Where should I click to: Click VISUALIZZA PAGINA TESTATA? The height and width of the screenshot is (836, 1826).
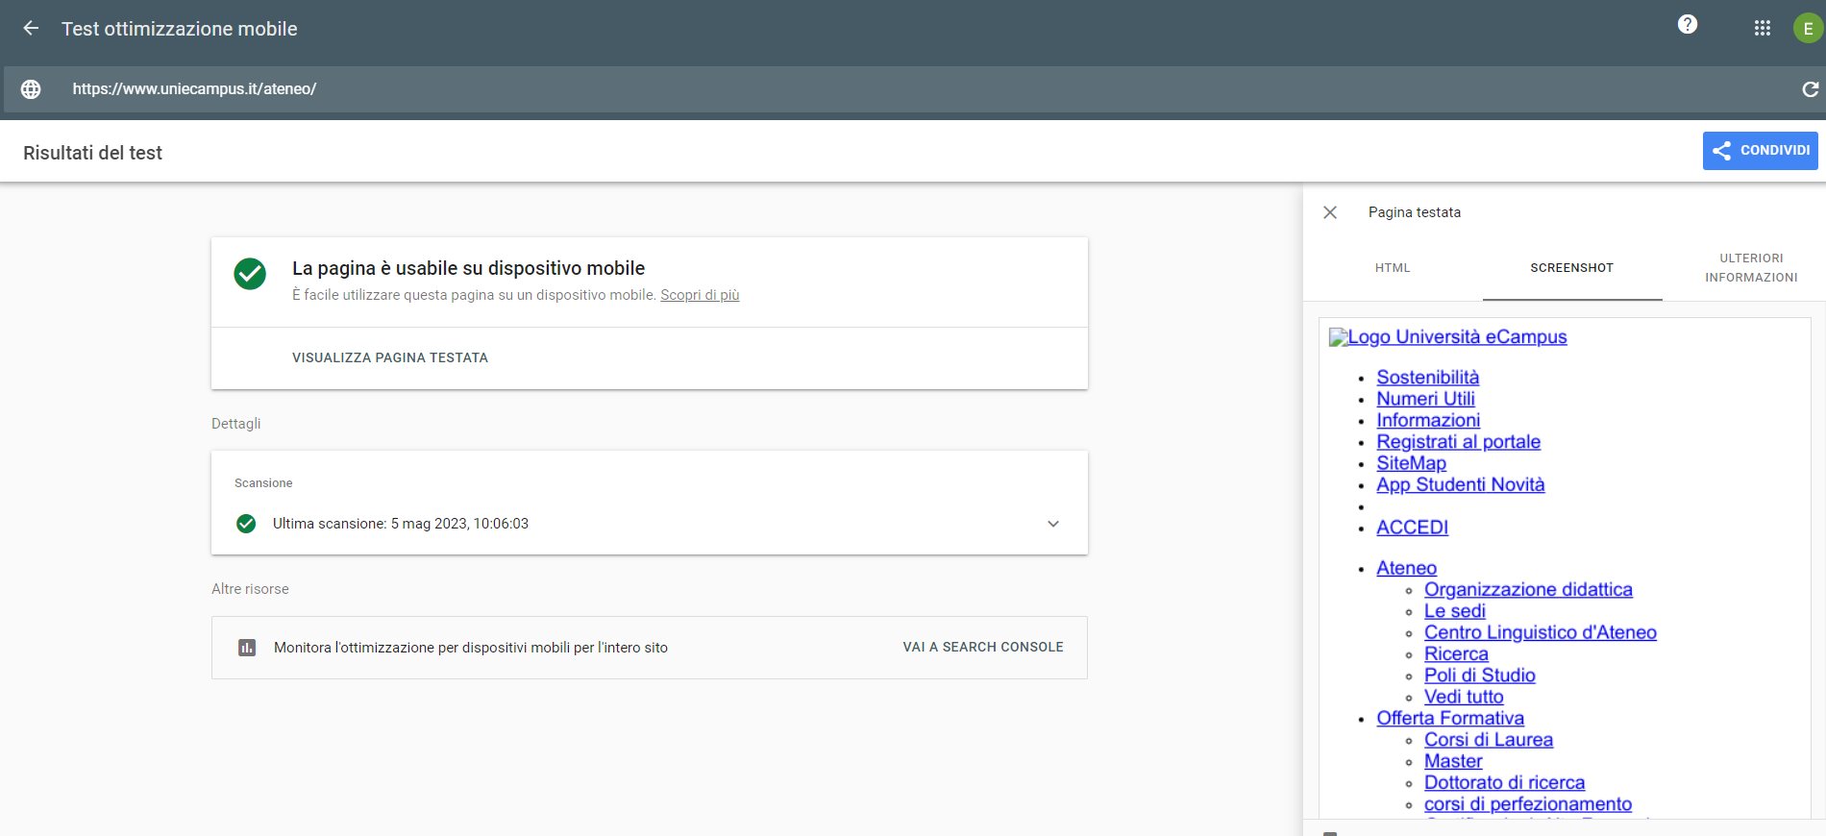tap(390, 357)
